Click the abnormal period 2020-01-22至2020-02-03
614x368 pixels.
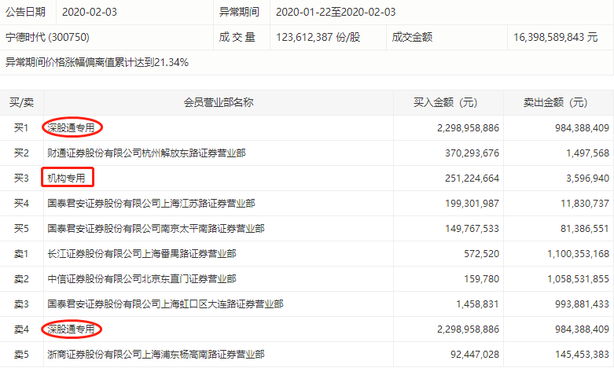coord(336,12)
